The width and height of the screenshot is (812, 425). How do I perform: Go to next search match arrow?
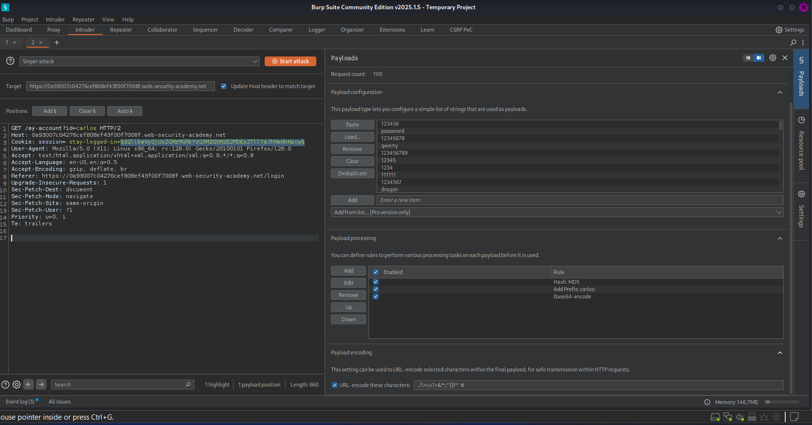pyautogui.click(x=41, y=385)
